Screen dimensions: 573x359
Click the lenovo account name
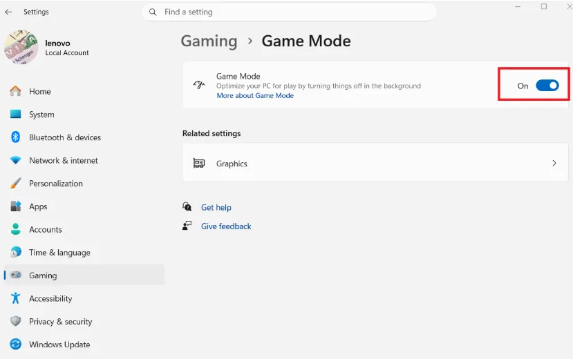(x=57, y=43)
